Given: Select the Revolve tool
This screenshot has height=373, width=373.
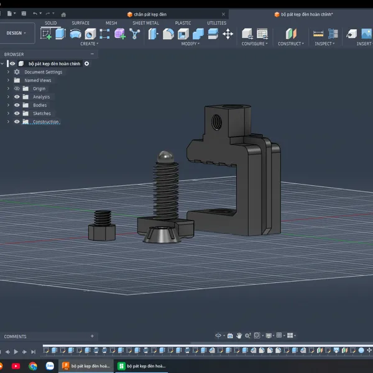Looking at the screenshot, I should point(76,34).
